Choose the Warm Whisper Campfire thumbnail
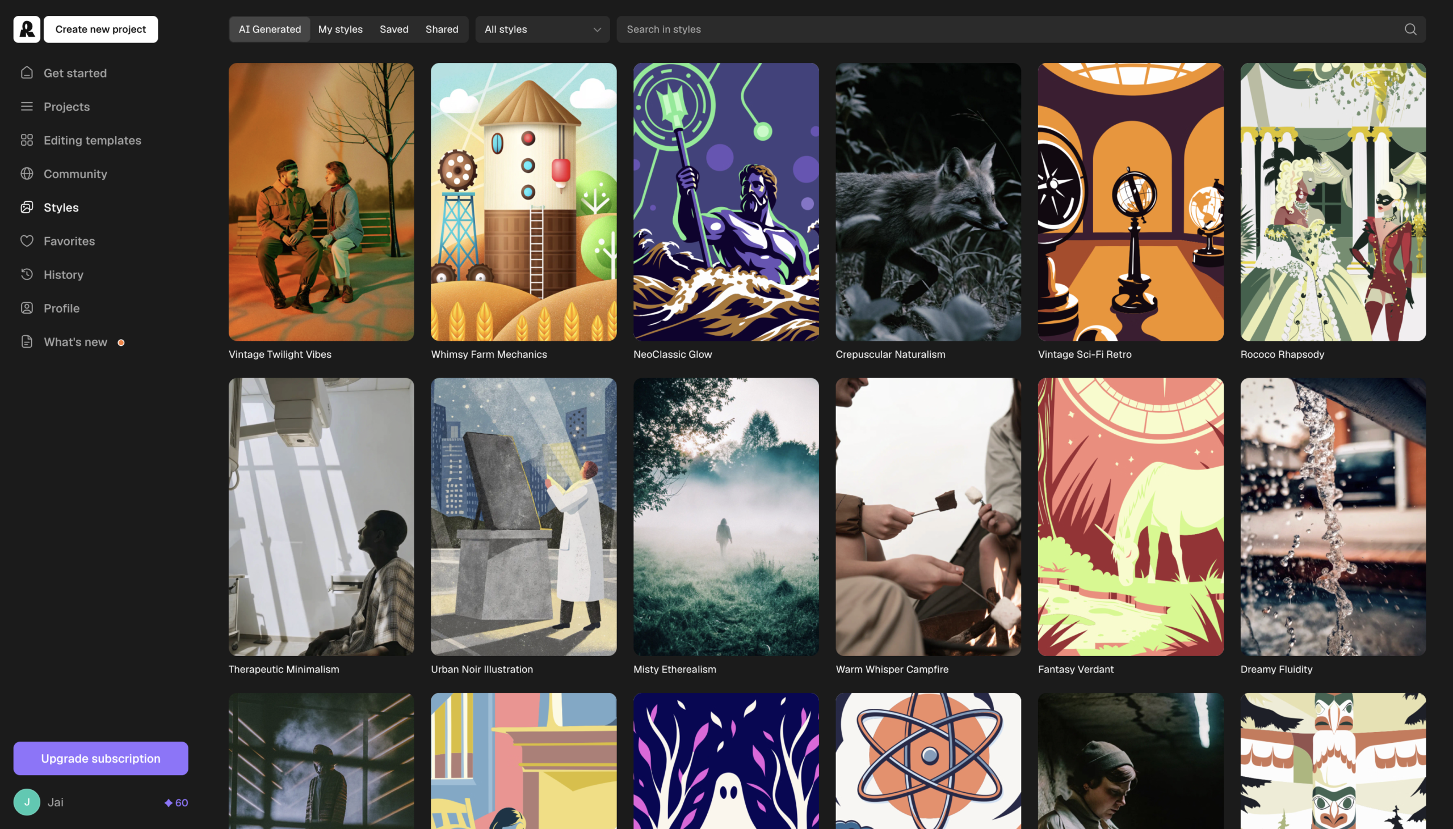Image resolution: width=1453 pixels, height=829 pixels. pyautogui.click(x=928, y=517)
